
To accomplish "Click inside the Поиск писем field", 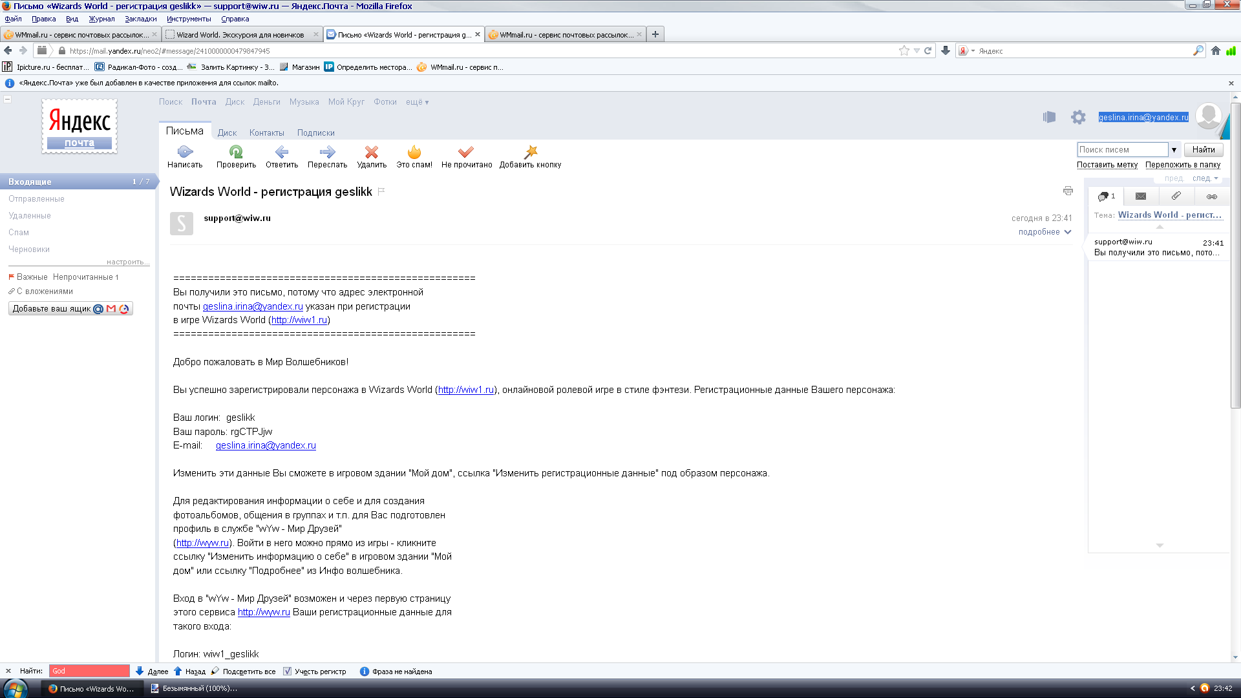I will (x=1122, y=150).
